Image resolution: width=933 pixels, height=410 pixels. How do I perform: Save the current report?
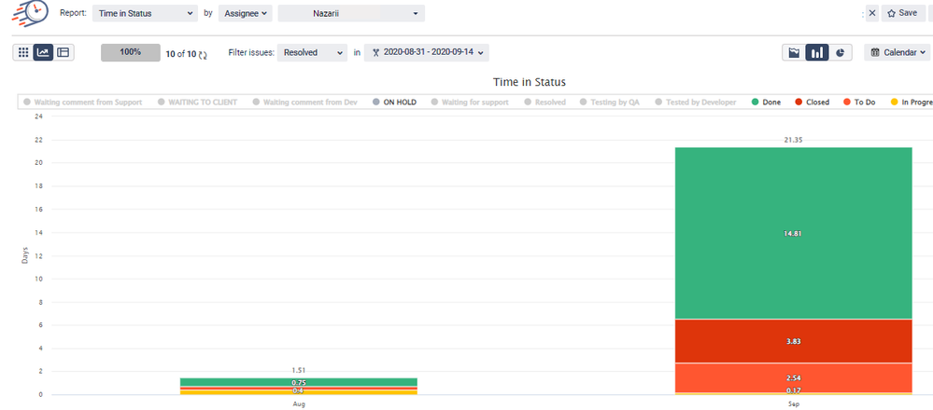point(903,13)
